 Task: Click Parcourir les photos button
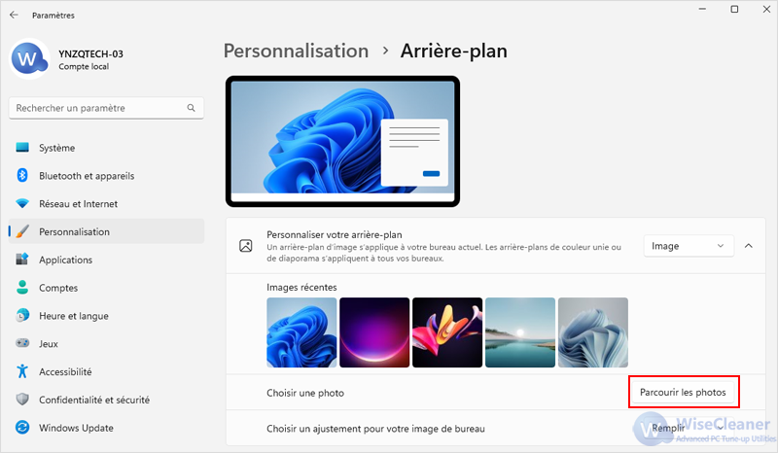[684, 392]
